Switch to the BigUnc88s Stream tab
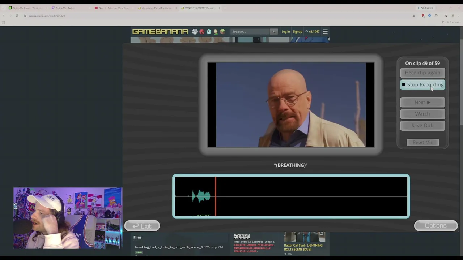Image resolution: width=463 pixels, height=260 pixels. pyautogui.click(x=28, y=8)
